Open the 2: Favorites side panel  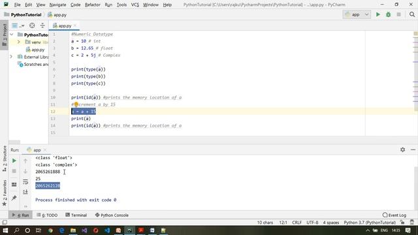point(5,193)
